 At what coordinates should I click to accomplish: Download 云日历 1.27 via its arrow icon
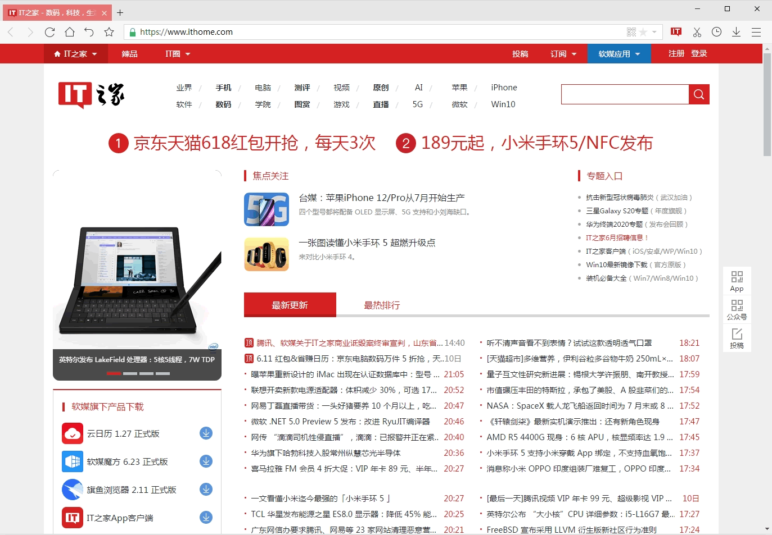(x=206, y=433)
